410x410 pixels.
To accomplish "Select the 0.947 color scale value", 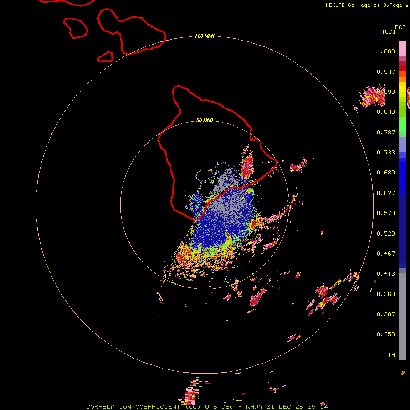I will pyautogui.click(x=386, y=72).
